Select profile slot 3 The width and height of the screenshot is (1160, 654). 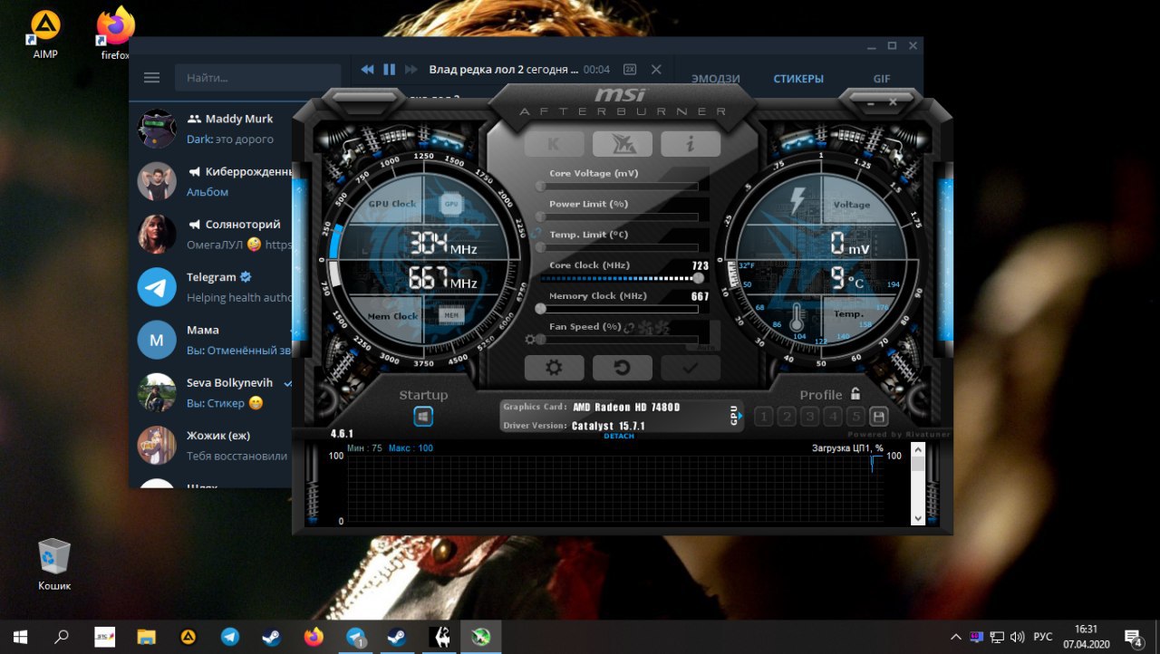click(x=809, y=417)
